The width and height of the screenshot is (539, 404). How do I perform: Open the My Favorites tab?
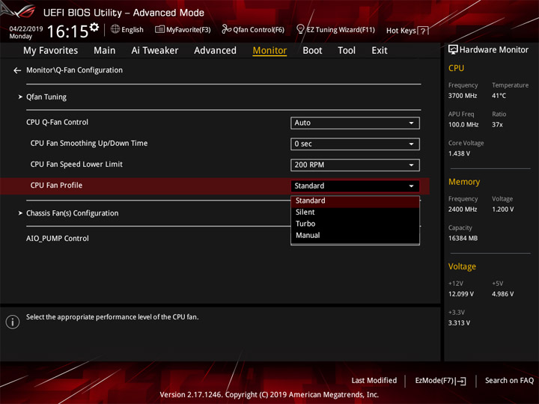click(x=51, y=51)
